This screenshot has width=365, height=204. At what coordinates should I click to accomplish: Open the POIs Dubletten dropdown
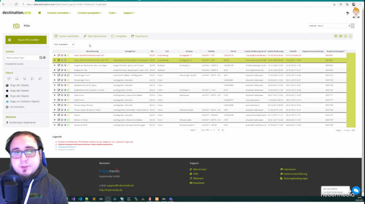pos(63,45)
